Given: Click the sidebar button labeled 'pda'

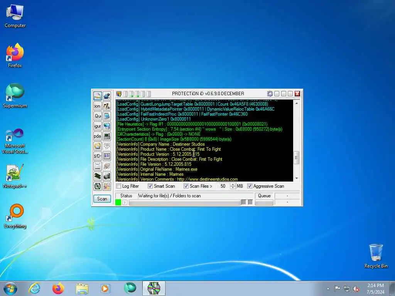Looking at the screenshot, I should 98,136.
